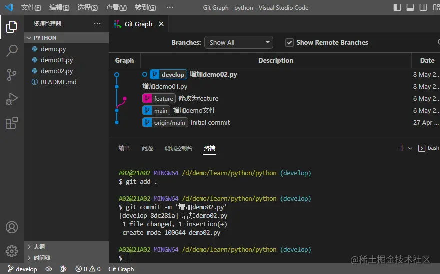This screenshot has height=274, width=440.
Task: Open the Branches Show All dropdown
Action: click(x=239, y=42)
